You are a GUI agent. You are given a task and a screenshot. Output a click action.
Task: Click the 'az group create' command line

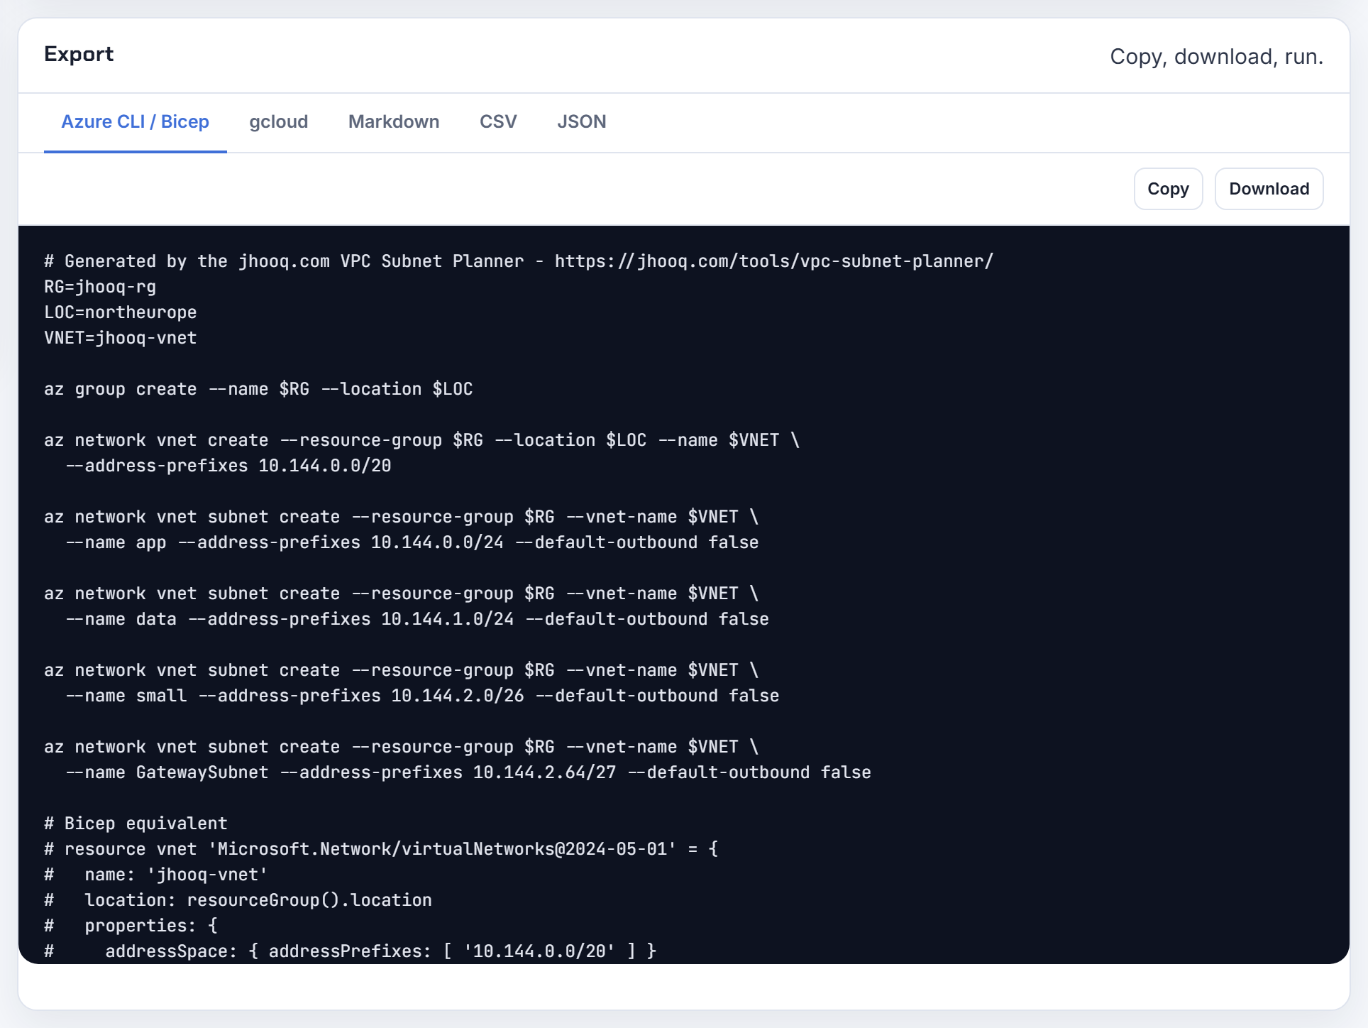(x=258, y=389)
